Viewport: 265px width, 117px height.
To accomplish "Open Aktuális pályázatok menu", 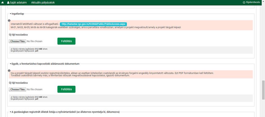I will (x=43, y=3).
